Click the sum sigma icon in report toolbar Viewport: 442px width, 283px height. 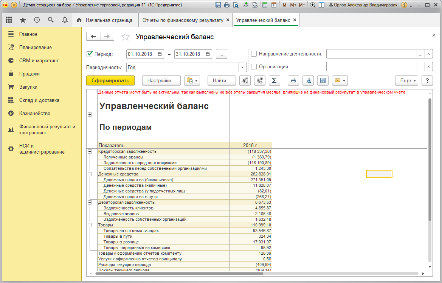coord(274,80)
